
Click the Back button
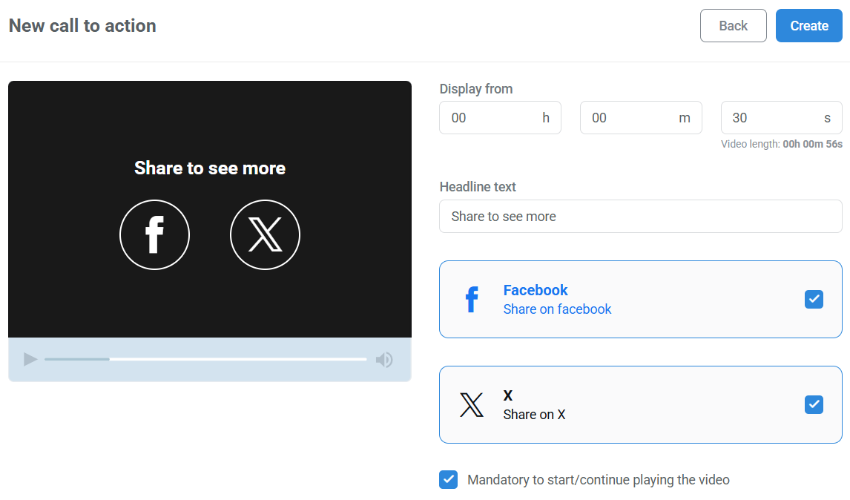click(733, 25)
